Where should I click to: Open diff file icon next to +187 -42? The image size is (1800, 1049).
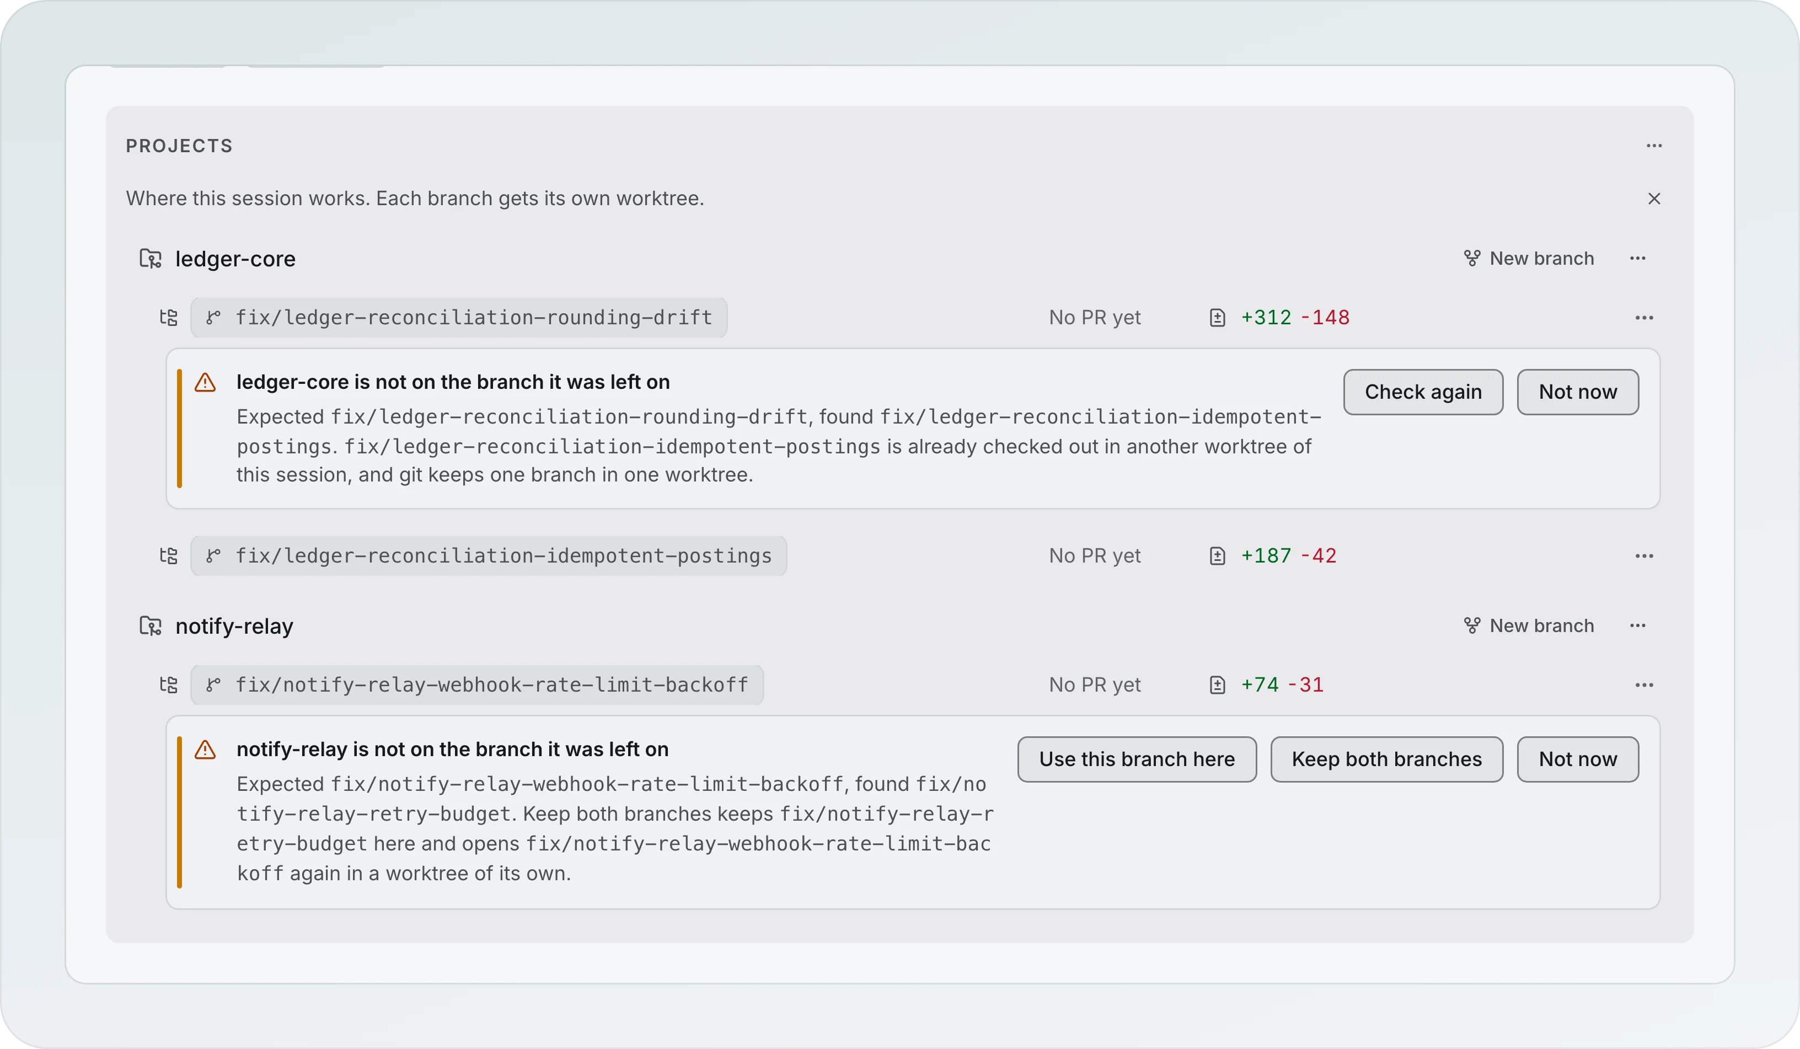[x=1217, y=556]
